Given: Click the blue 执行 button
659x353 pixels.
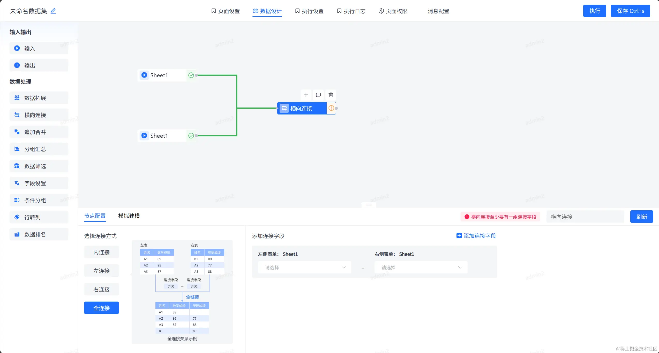Looking at the screenshot, I should point(594,11).
